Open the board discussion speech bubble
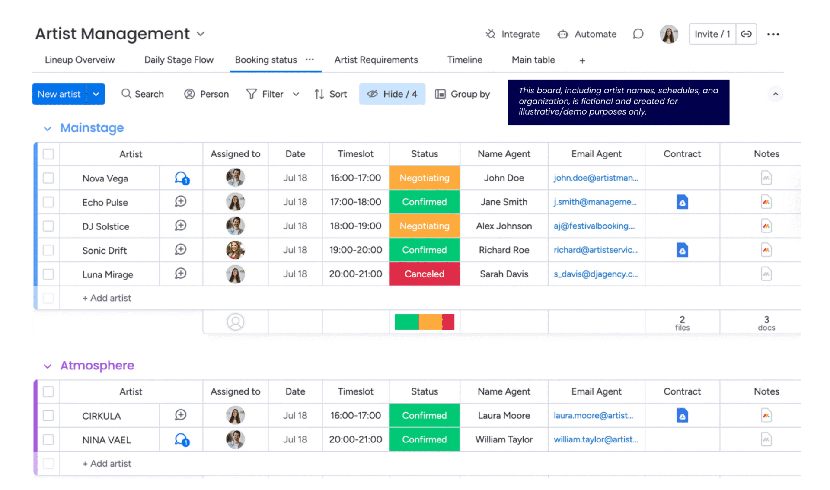 (638, 34)
